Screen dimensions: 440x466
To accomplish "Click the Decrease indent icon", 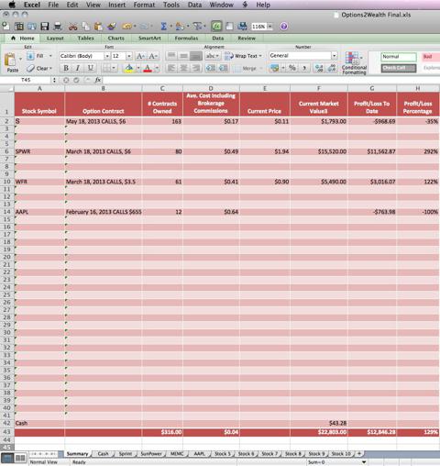I will coord(211,68).
